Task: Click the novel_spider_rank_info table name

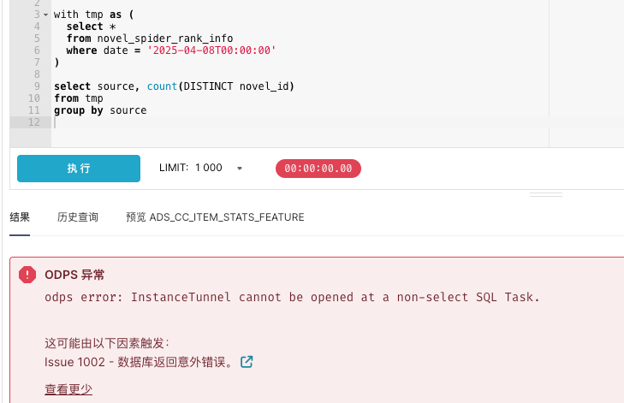Action: (165, 39)
